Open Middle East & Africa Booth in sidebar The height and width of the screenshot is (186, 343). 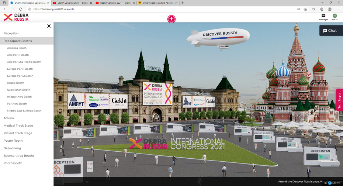[24, 111]
